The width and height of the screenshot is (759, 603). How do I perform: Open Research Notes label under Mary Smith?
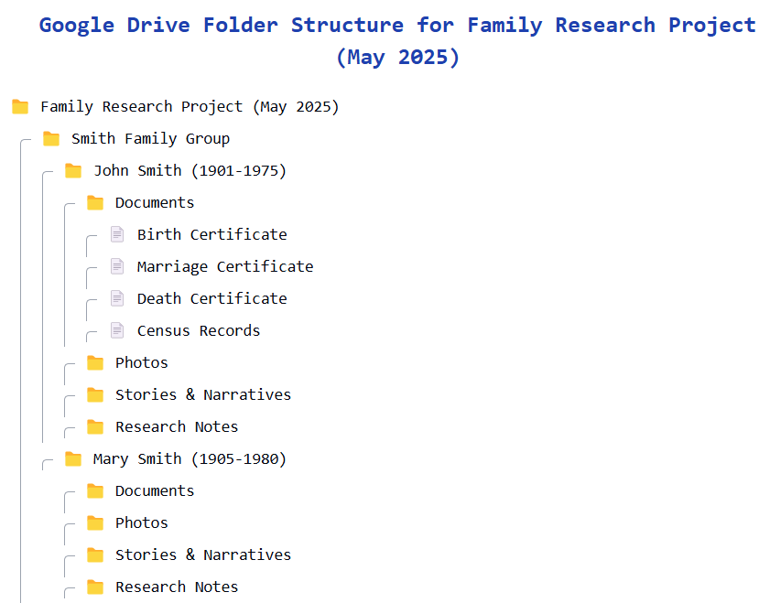(x=177, y=587)
